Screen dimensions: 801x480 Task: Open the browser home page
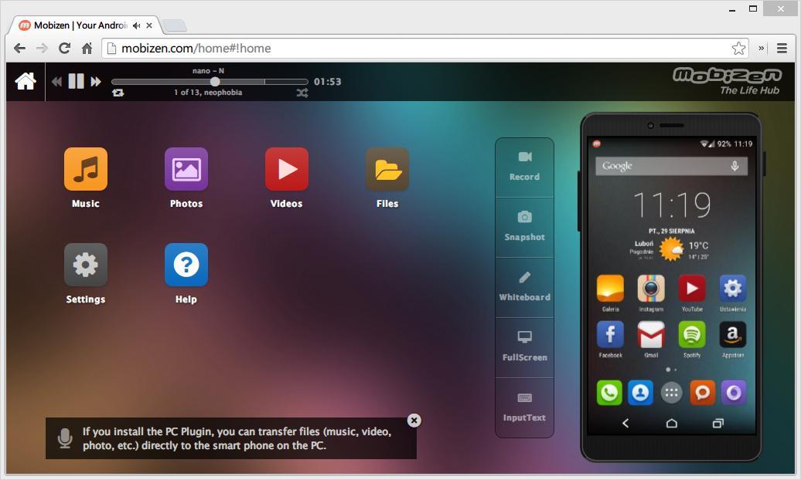87,49
